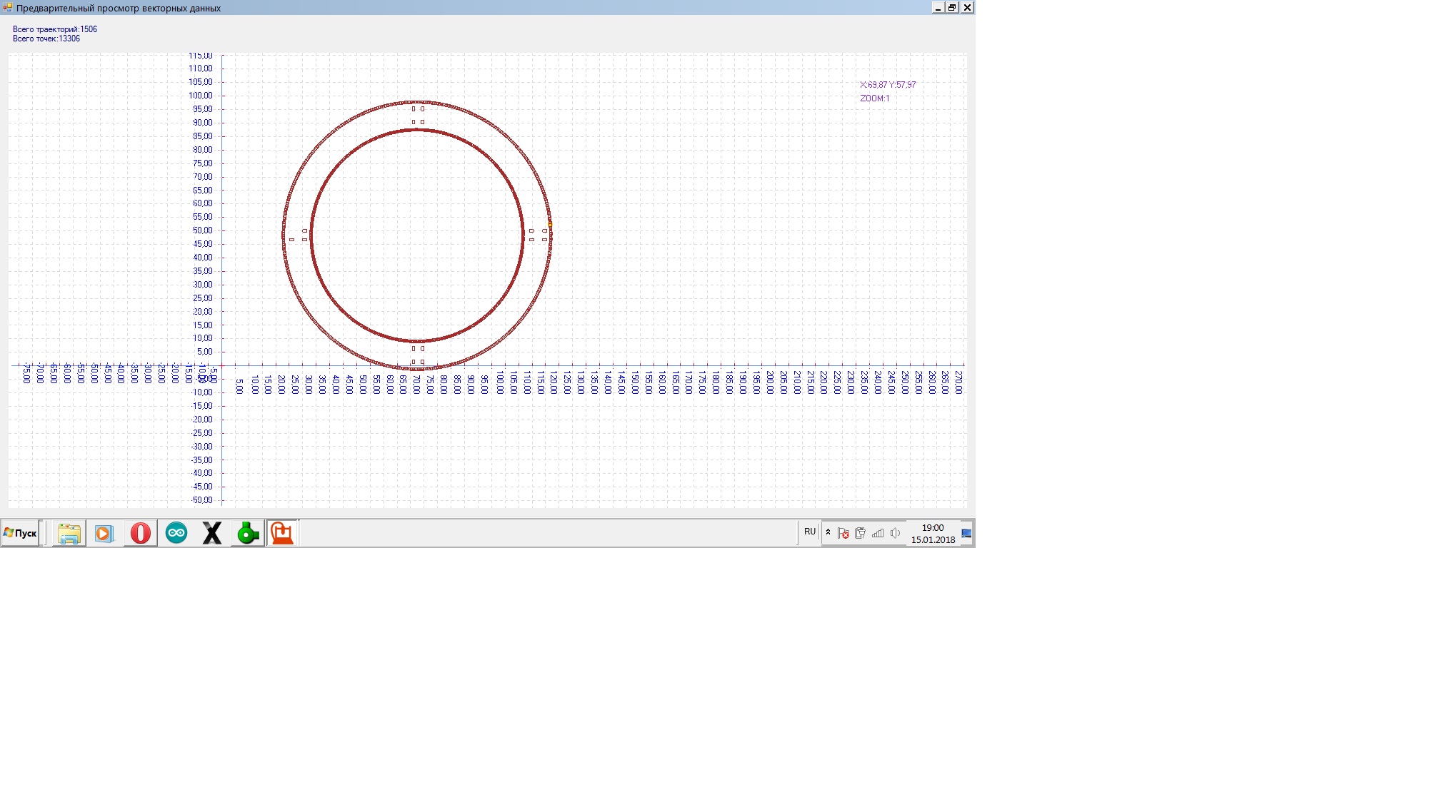Click the Show Desktop button
This screenshot has width=1437, height=802.
click(x=966, y=533)
